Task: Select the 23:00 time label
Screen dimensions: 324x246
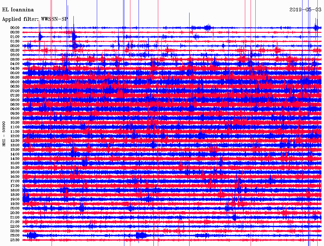Action: [15, 236]
